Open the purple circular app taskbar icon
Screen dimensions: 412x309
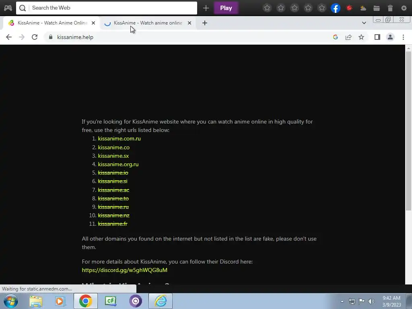pyautogui.click(x=136, y=301)
